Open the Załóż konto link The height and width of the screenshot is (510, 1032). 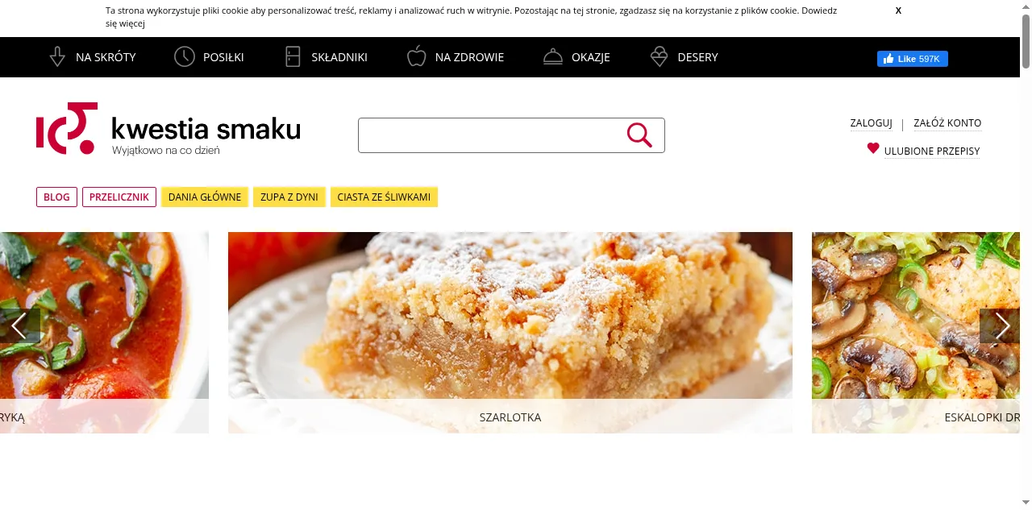[x=947, y=123]
